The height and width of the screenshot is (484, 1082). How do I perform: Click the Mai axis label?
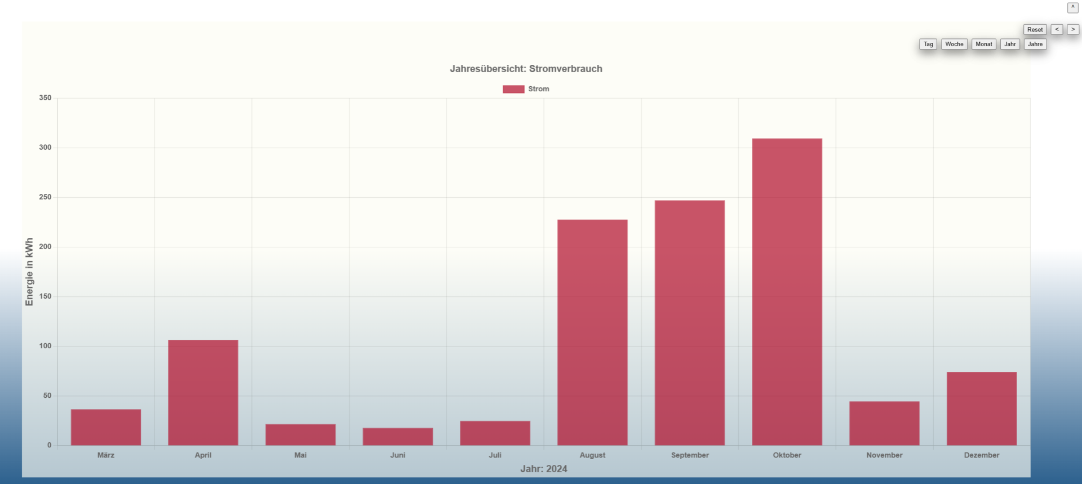[x=300, y=455]
